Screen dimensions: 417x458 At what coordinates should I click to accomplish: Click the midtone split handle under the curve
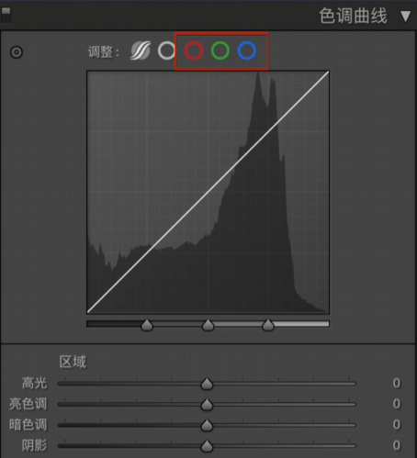pyautogui.click(x=208, y=325)
